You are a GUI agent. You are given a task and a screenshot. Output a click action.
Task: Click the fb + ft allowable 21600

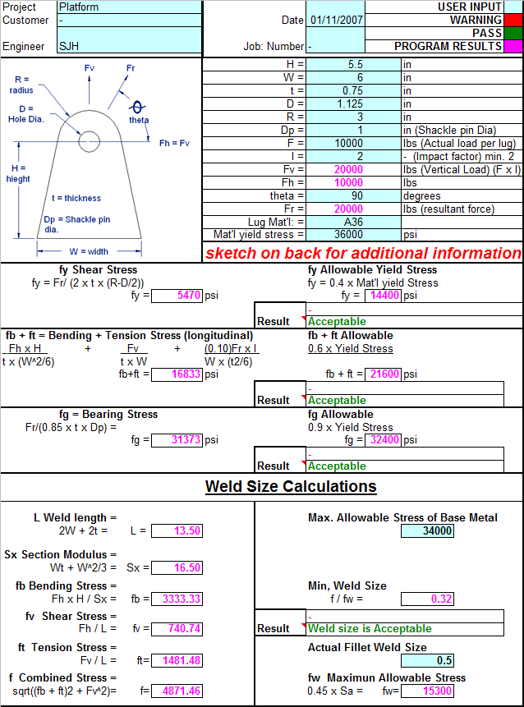[383, 374]
